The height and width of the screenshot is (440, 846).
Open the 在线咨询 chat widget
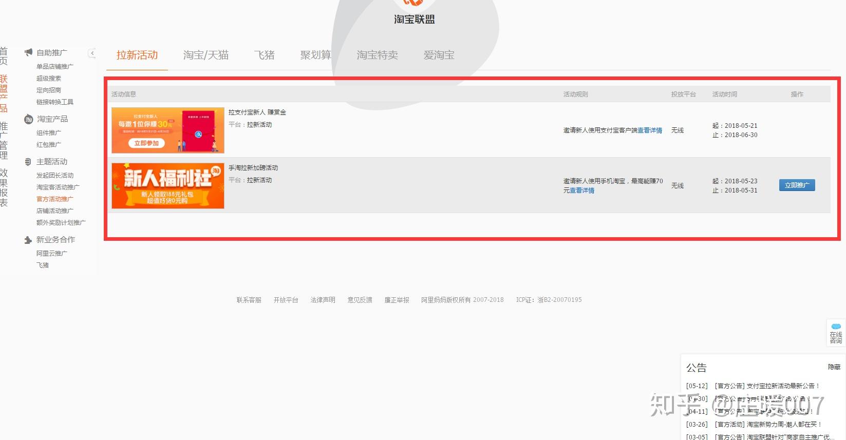pos(836,334)
